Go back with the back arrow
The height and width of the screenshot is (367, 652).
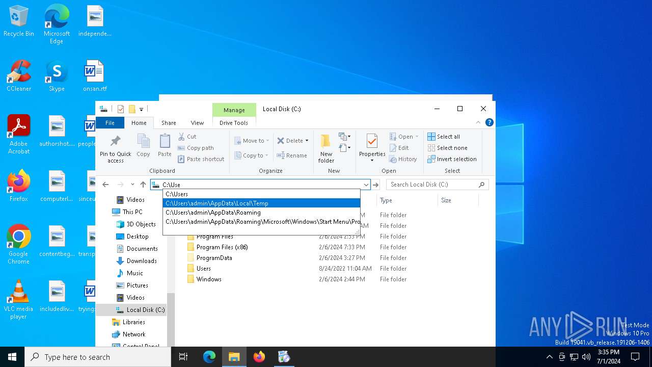click(x=105, y=185)
